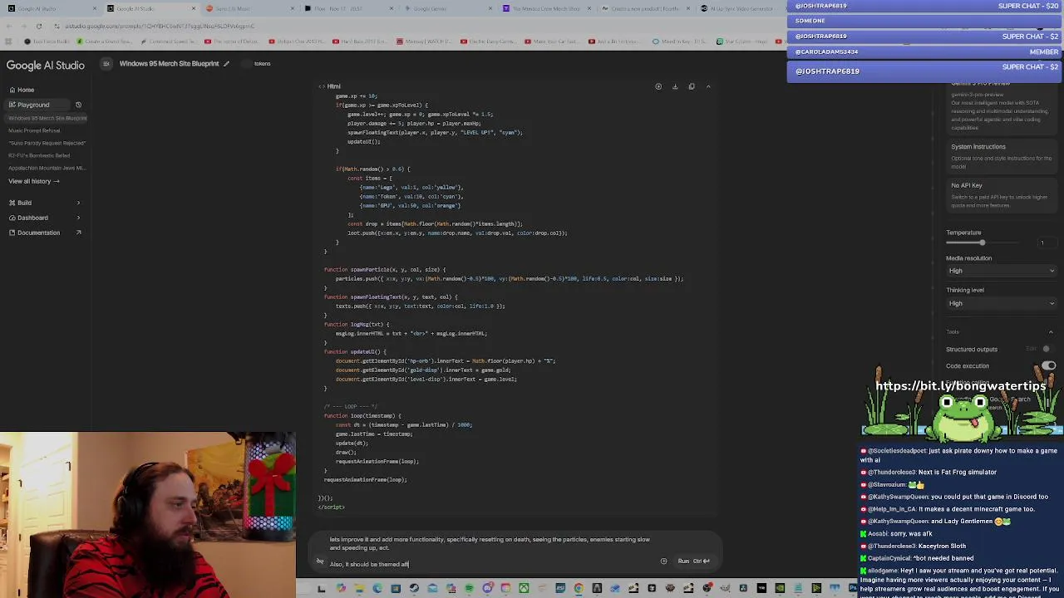Download the Html code block
The height and width of the screenshot is (598, 1064).
675,86
